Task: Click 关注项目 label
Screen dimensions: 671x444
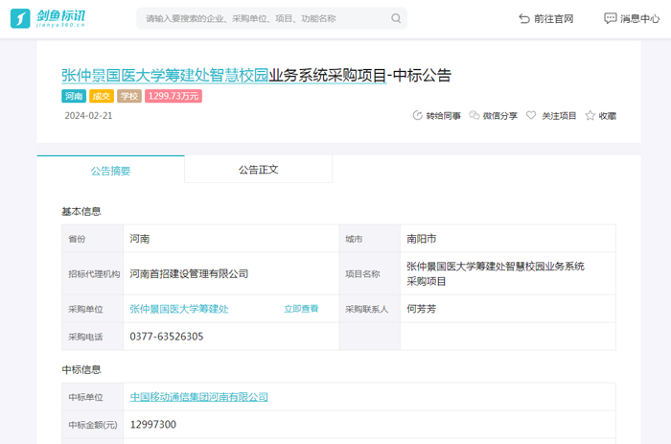Action: tap(559, 116)
